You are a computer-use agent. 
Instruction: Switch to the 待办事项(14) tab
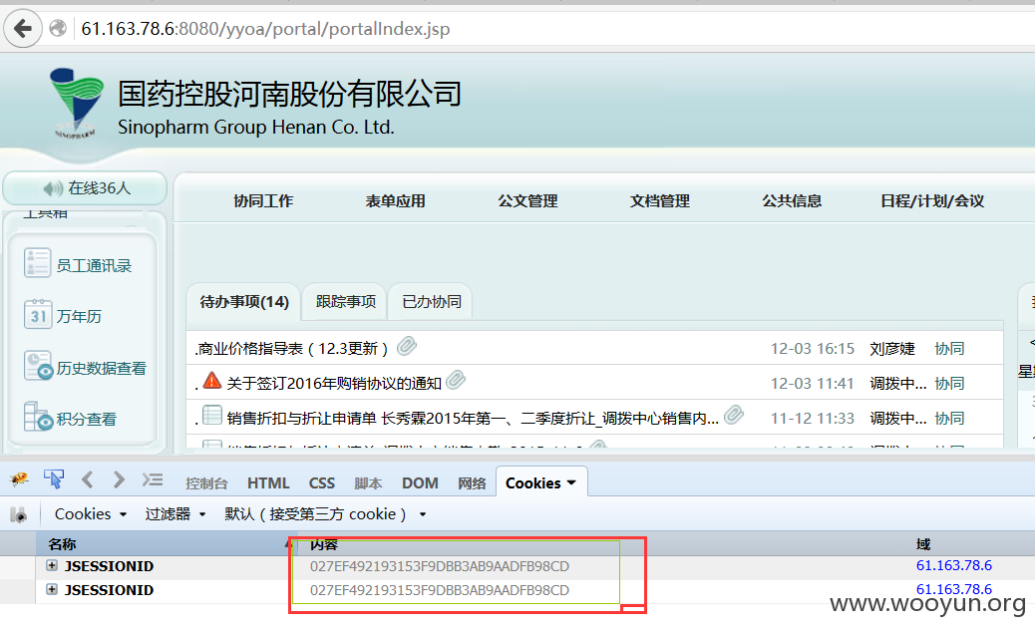[244, 302]
